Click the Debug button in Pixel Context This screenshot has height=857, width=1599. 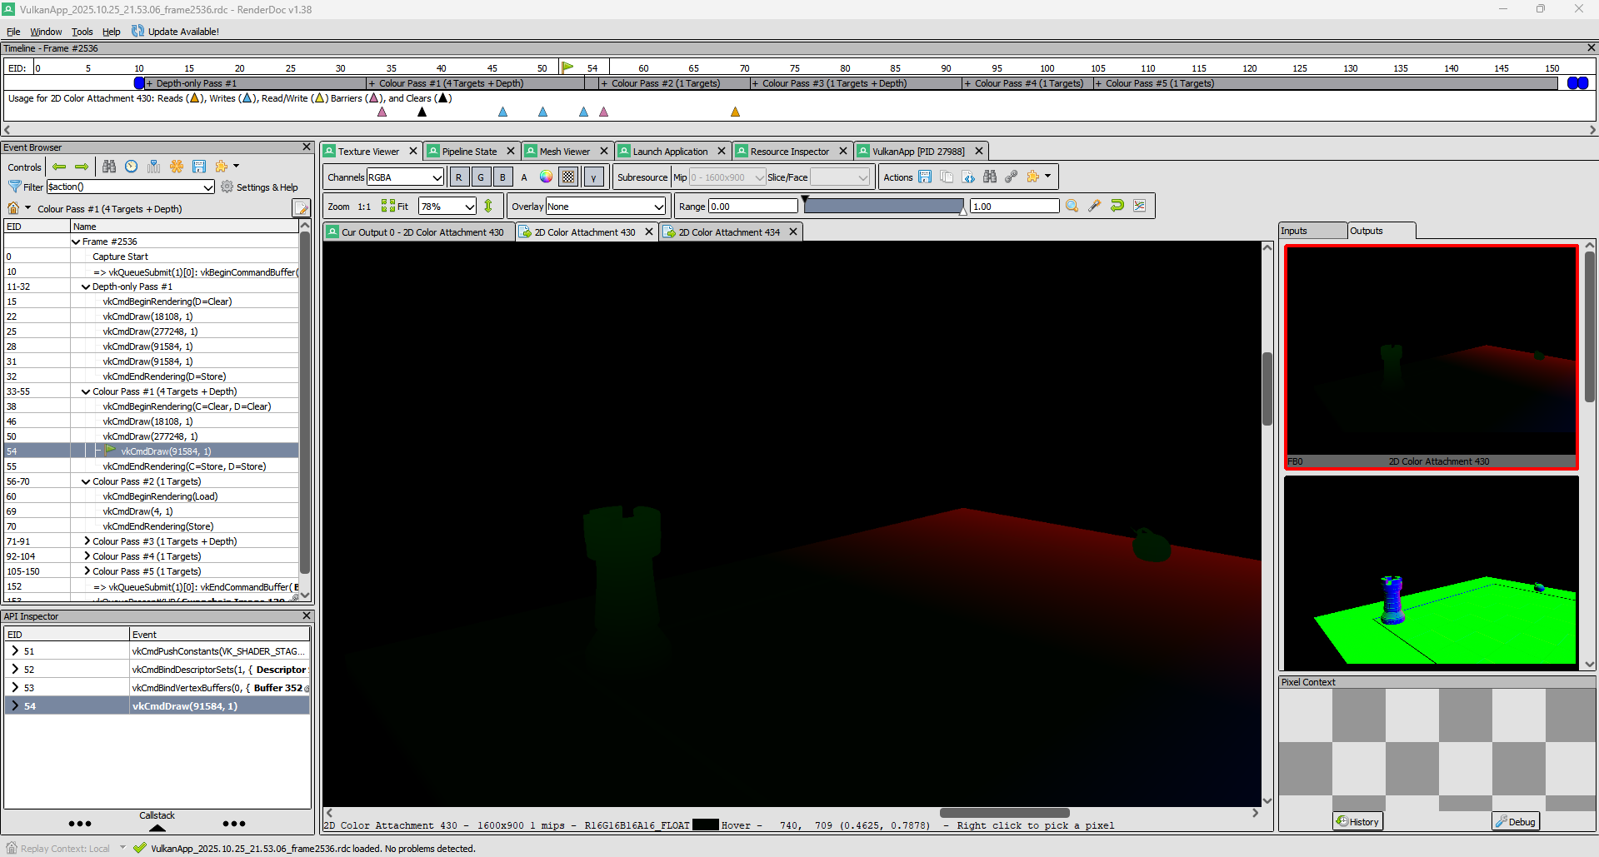(1516, 821)
